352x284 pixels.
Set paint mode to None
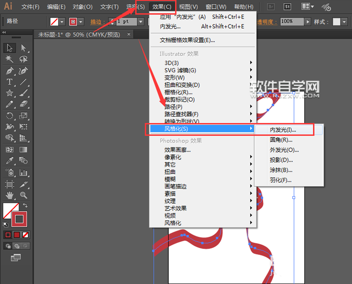coord(25,235)
